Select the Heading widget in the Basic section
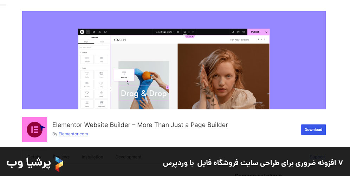Viewport: 350px width, 176px height. (87, 74)
